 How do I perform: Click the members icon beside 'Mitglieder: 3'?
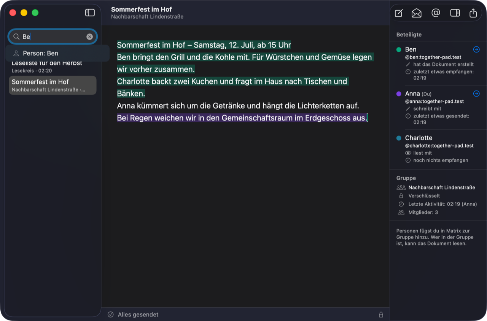point(401,212)
